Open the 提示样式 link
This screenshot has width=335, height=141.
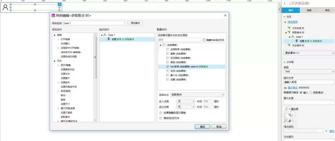(x=292, y=88)
